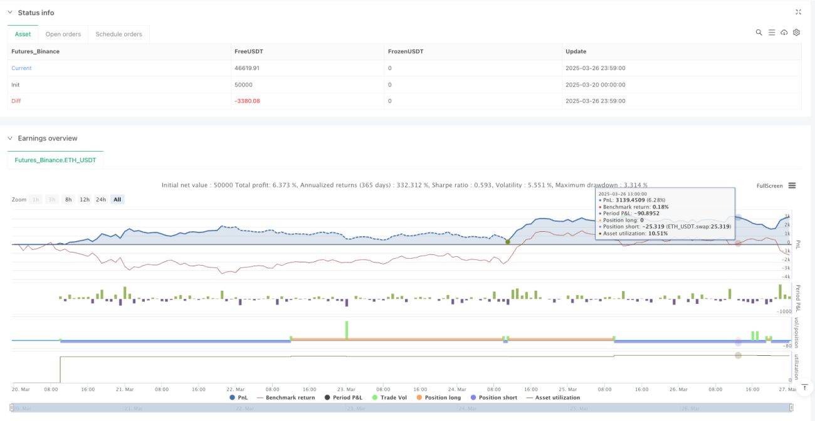Open the chart hamburger menu beside FullScreen

(792, 185)
